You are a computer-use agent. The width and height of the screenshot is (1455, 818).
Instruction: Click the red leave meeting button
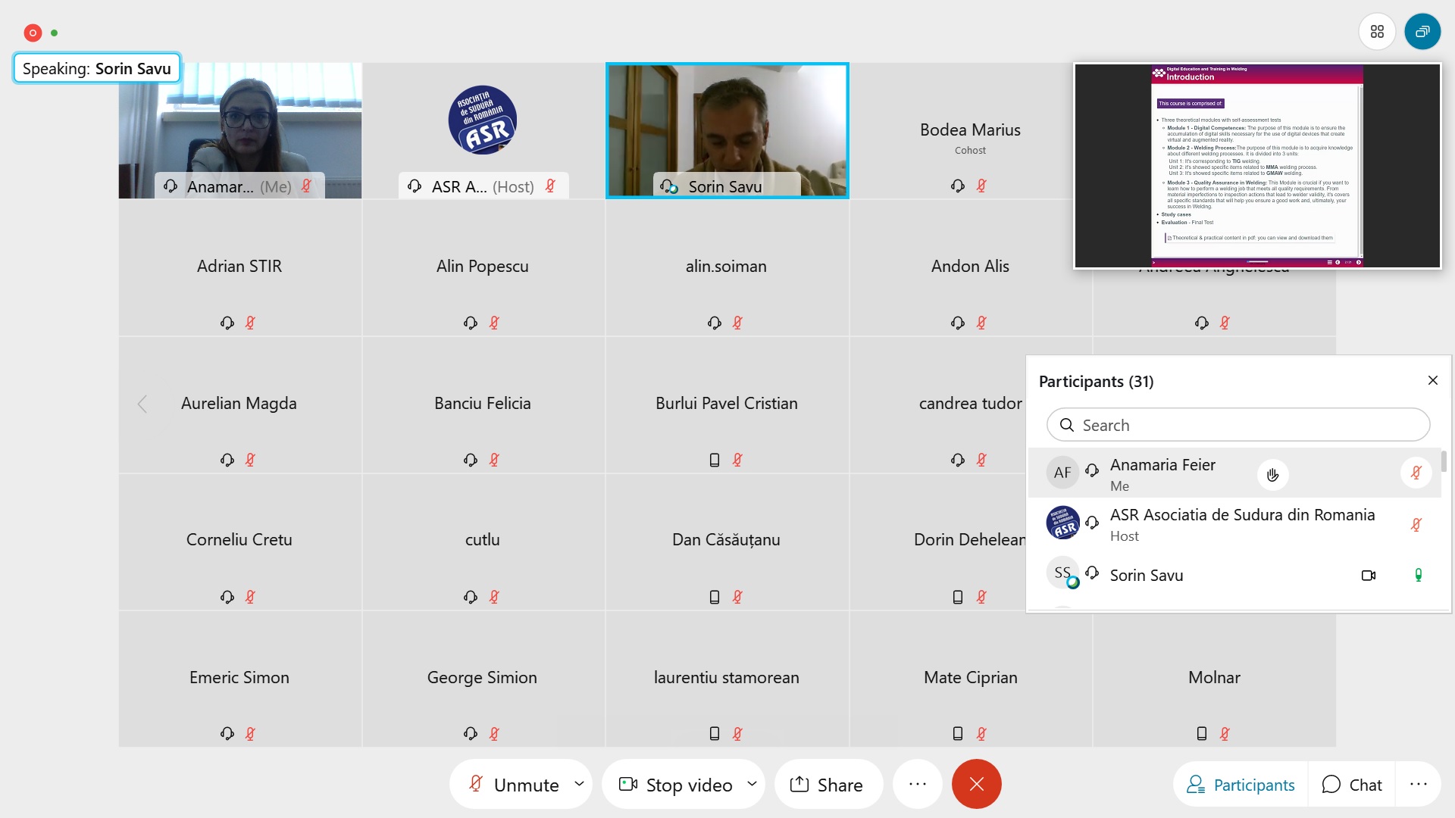(976, 784)
